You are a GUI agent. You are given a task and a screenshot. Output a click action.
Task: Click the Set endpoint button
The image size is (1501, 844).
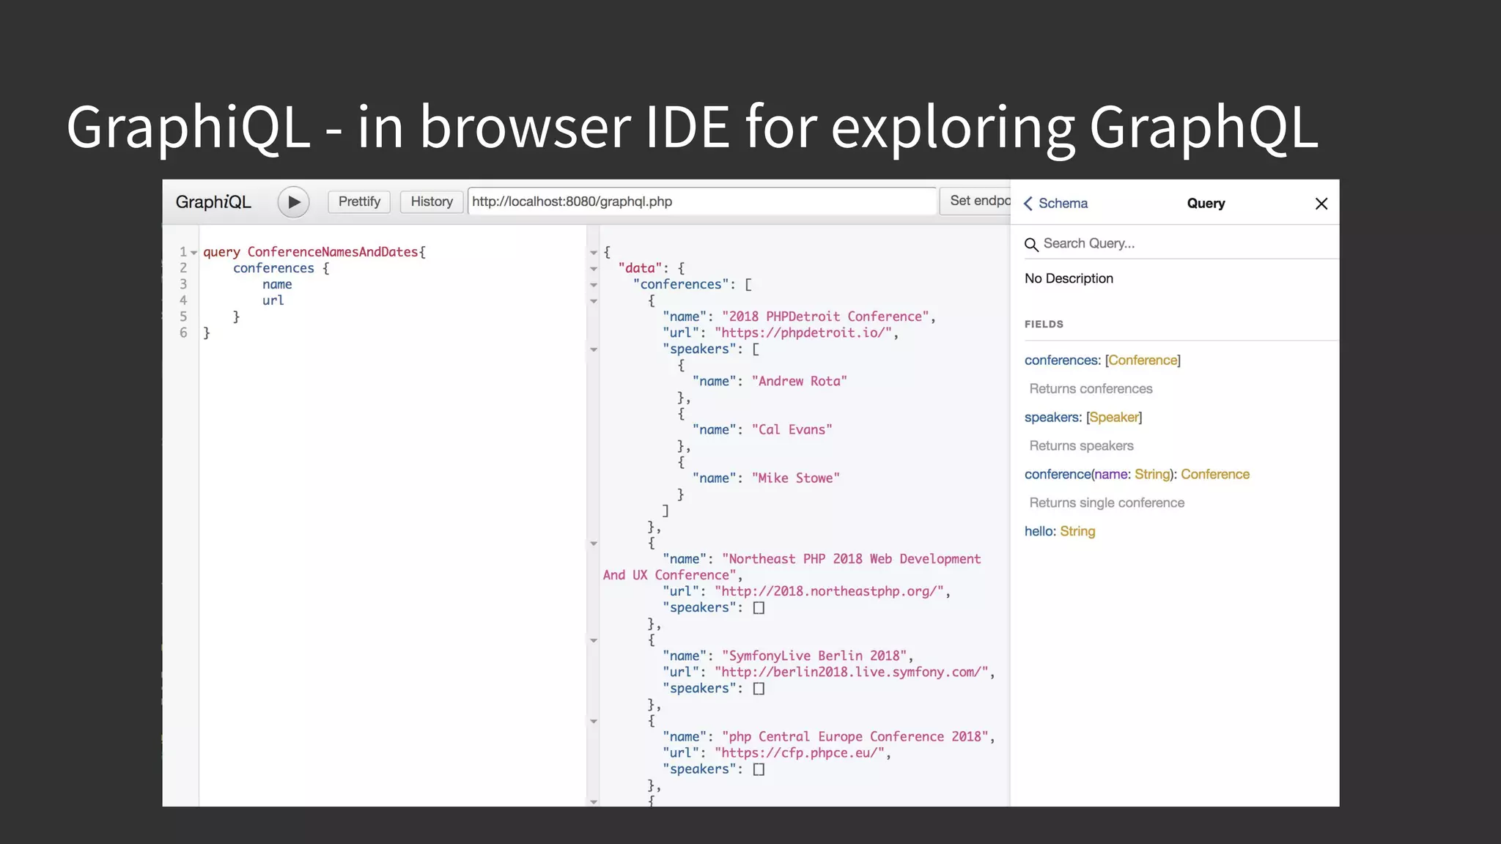pos(978,201)
